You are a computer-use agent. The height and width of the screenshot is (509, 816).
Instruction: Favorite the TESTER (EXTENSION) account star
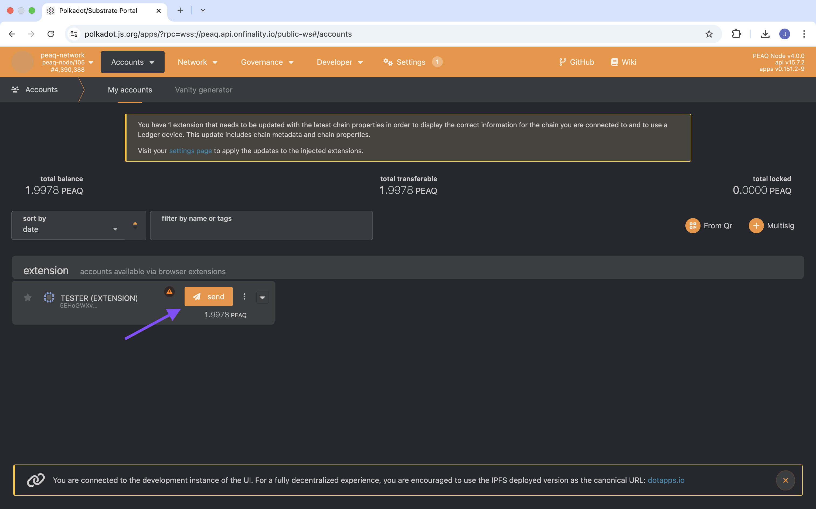tap(28, 298)
